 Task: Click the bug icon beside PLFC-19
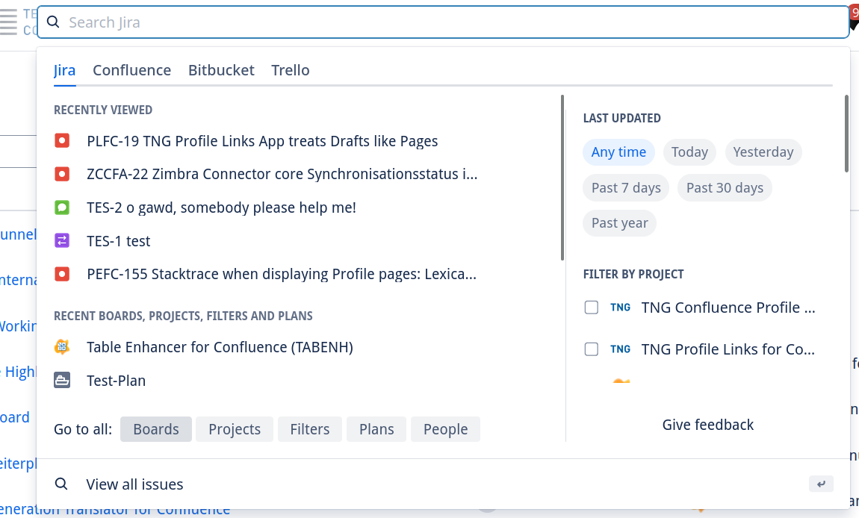click(62, 140)
